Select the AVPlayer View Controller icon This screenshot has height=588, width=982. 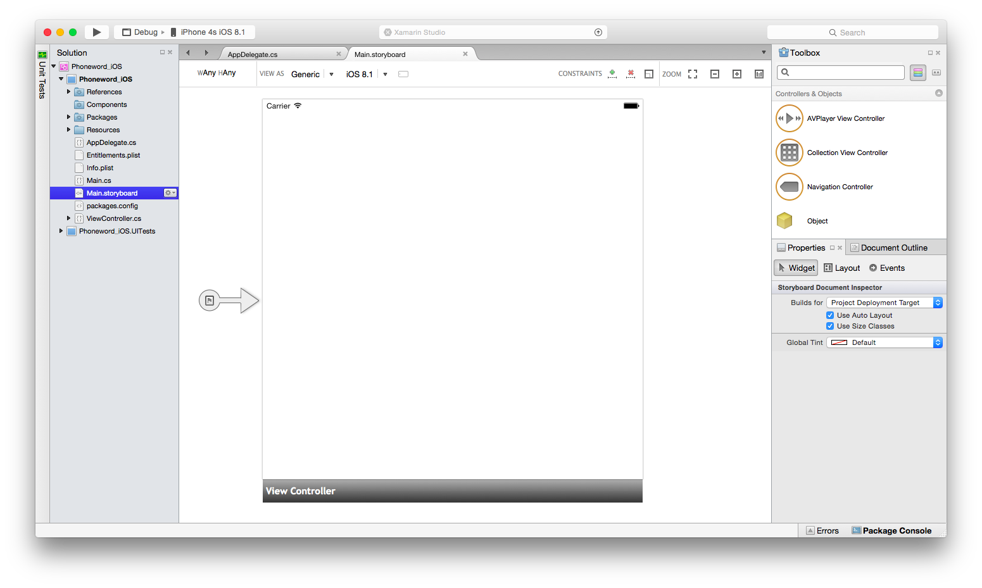click(790, 118)
